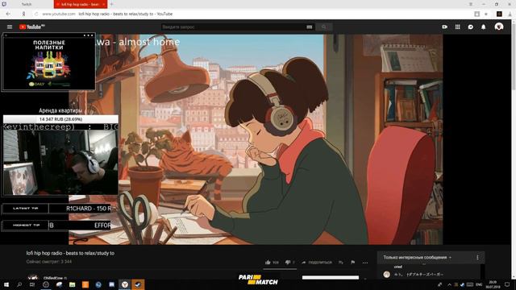Viewport: 516px width, 290px height.
Task: Switch to the Twitch browser tab
Action: click(27, 4)
